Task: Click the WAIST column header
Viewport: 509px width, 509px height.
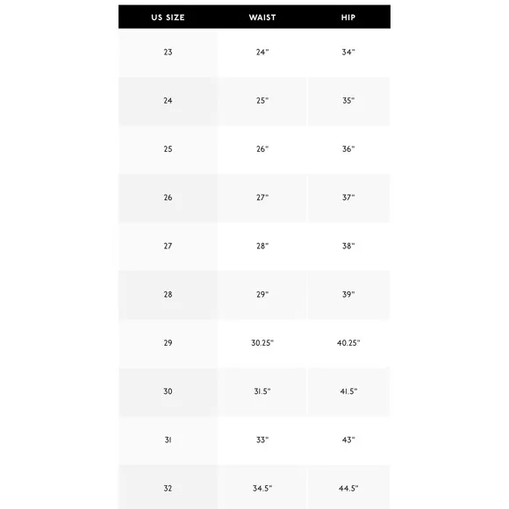Action: point(262,18)
